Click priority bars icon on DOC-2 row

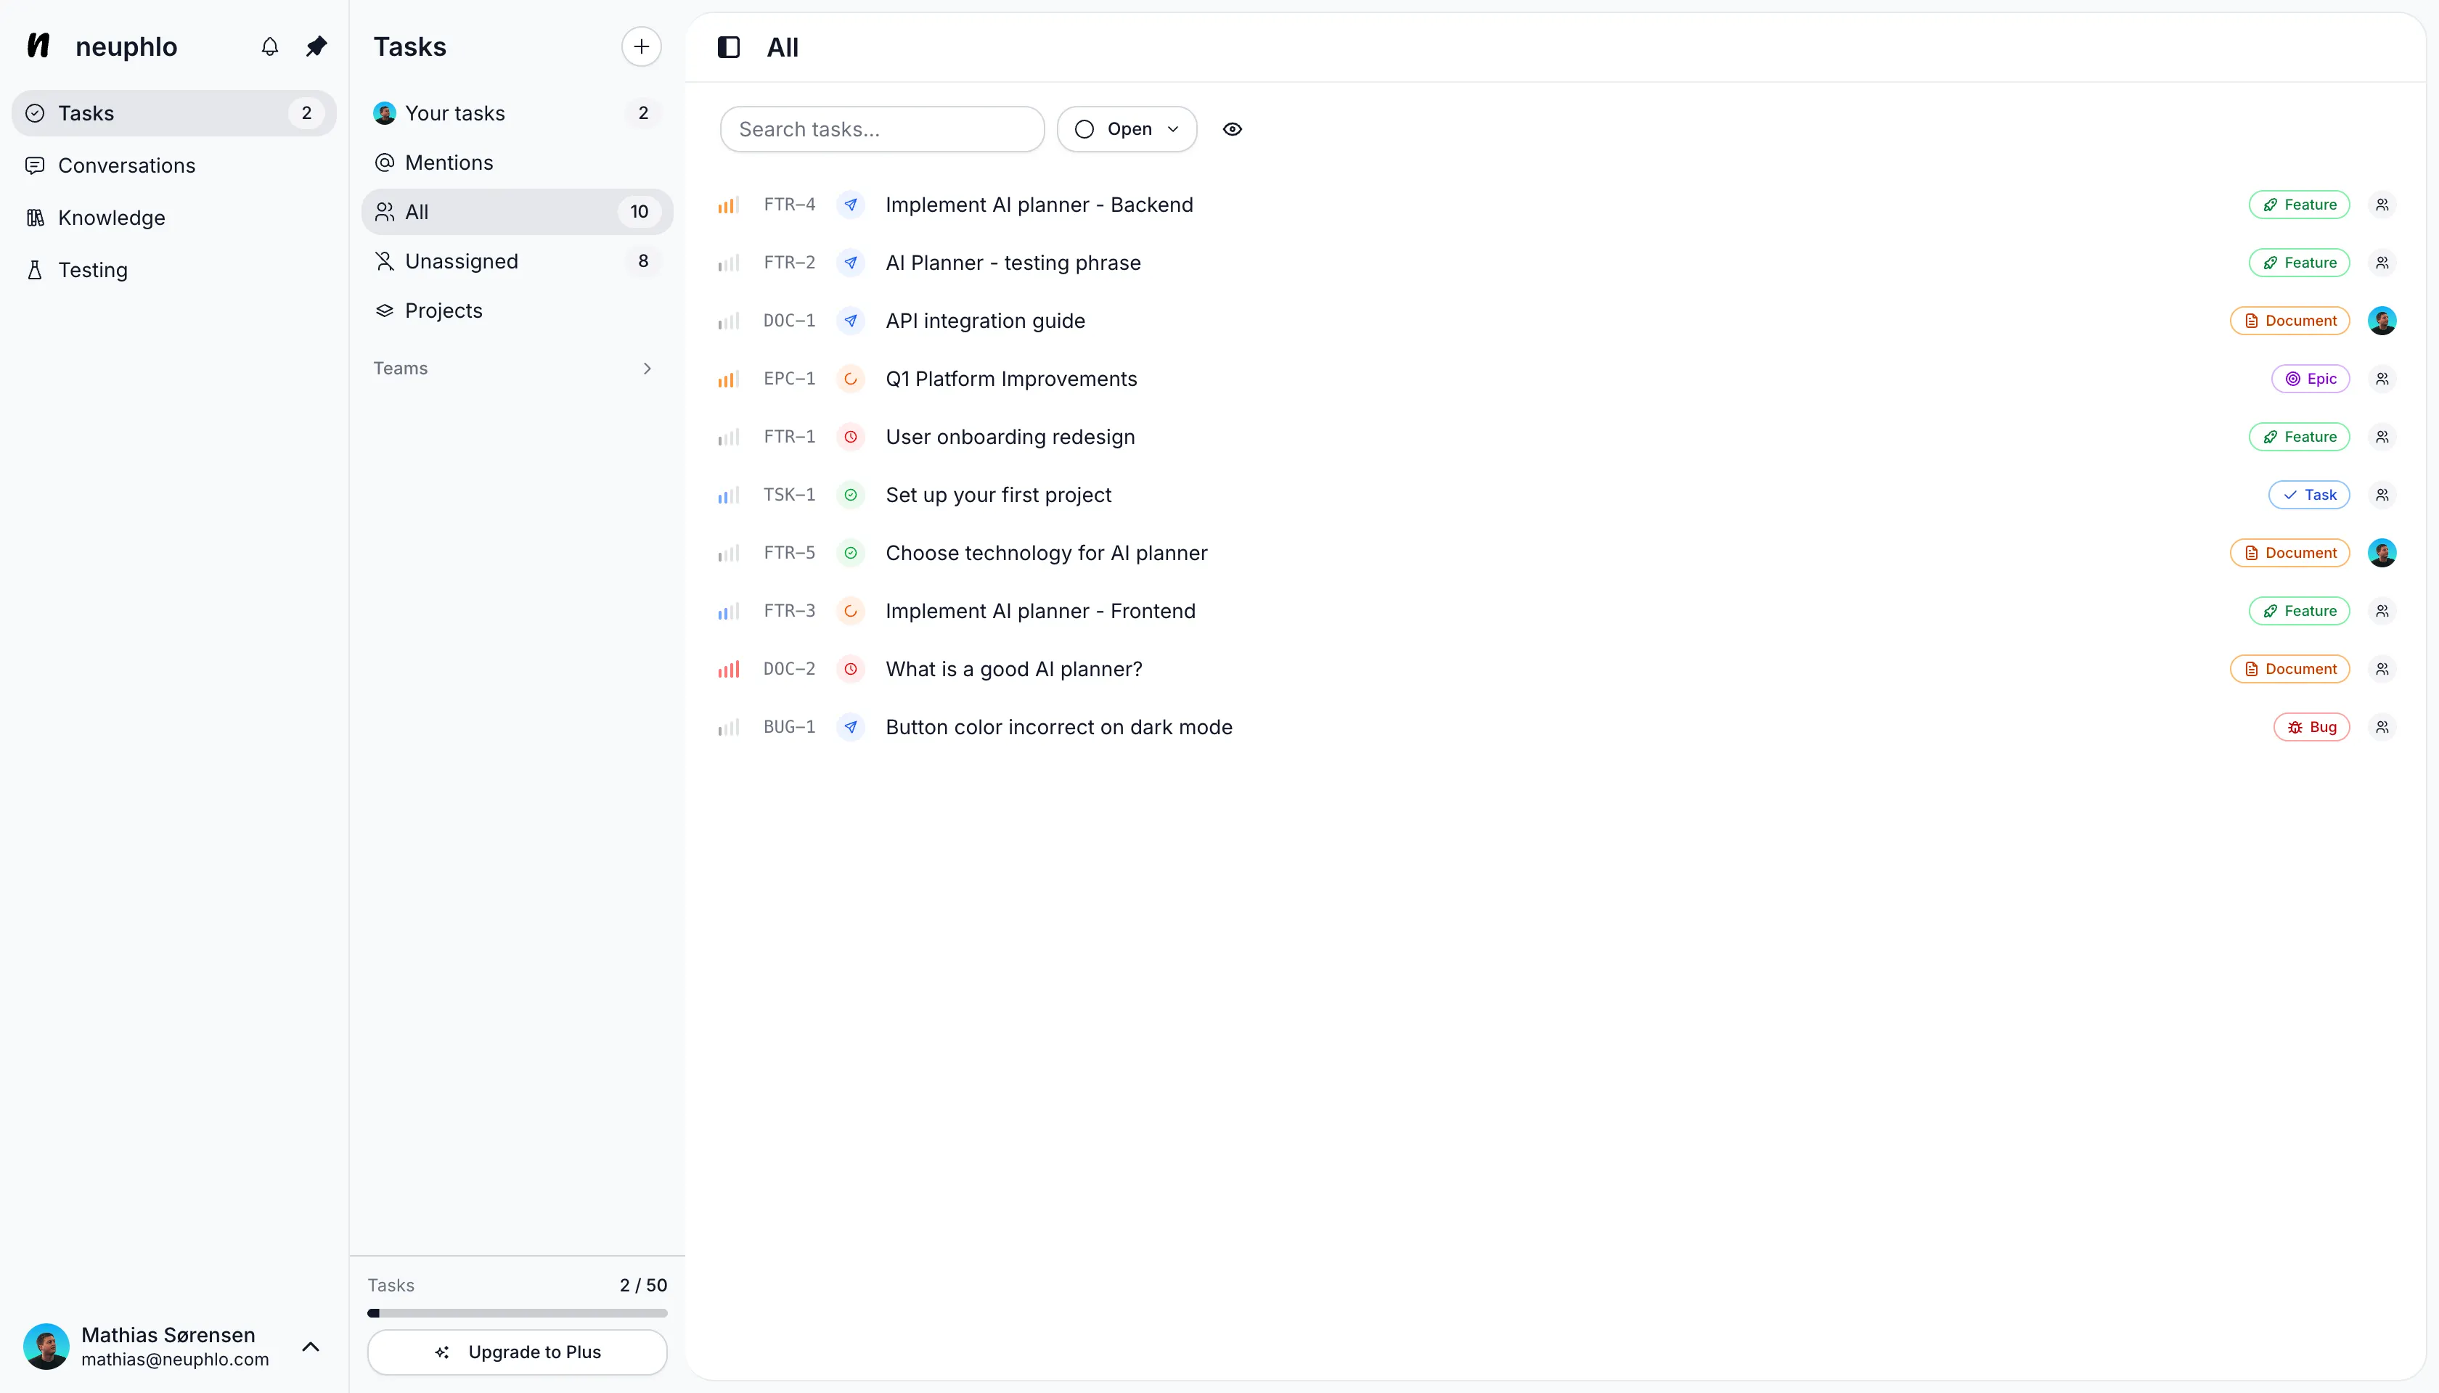click(x=729, y=670)
